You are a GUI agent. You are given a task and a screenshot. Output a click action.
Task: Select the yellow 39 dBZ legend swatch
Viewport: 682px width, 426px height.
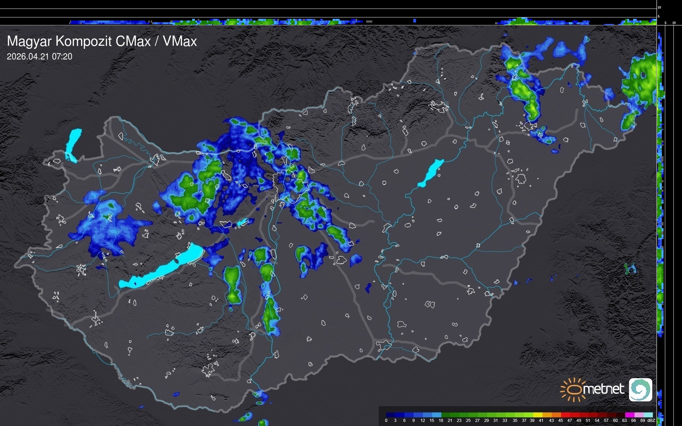tap(538, 415)
